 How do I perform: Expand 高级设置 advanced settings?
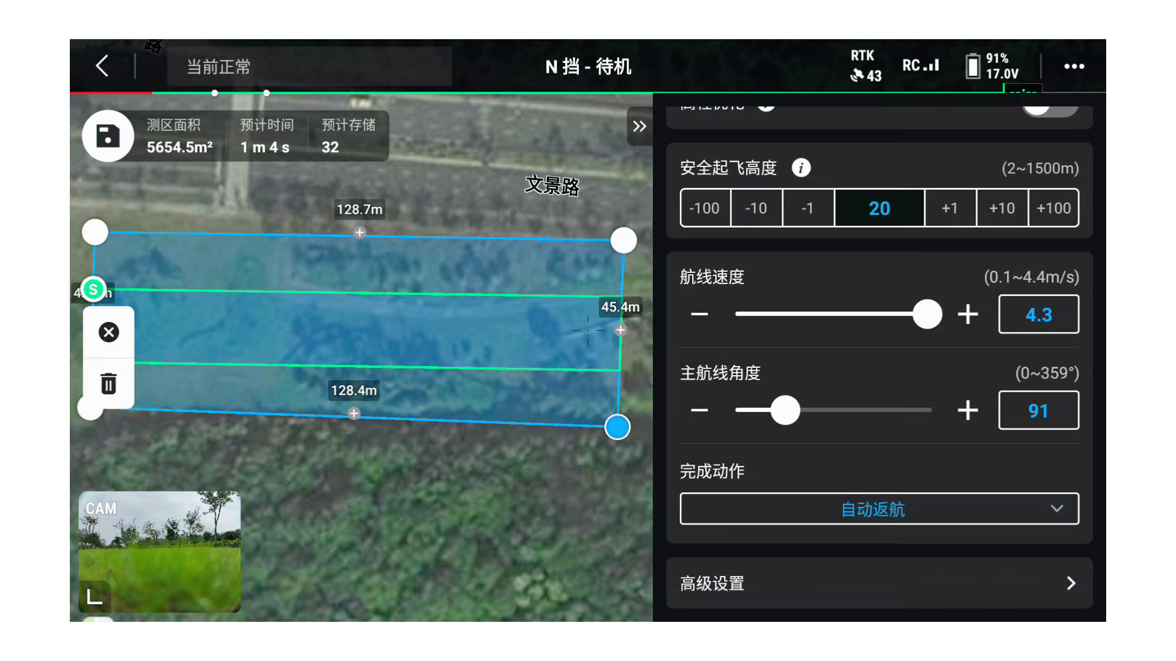(x=879, y=583)
